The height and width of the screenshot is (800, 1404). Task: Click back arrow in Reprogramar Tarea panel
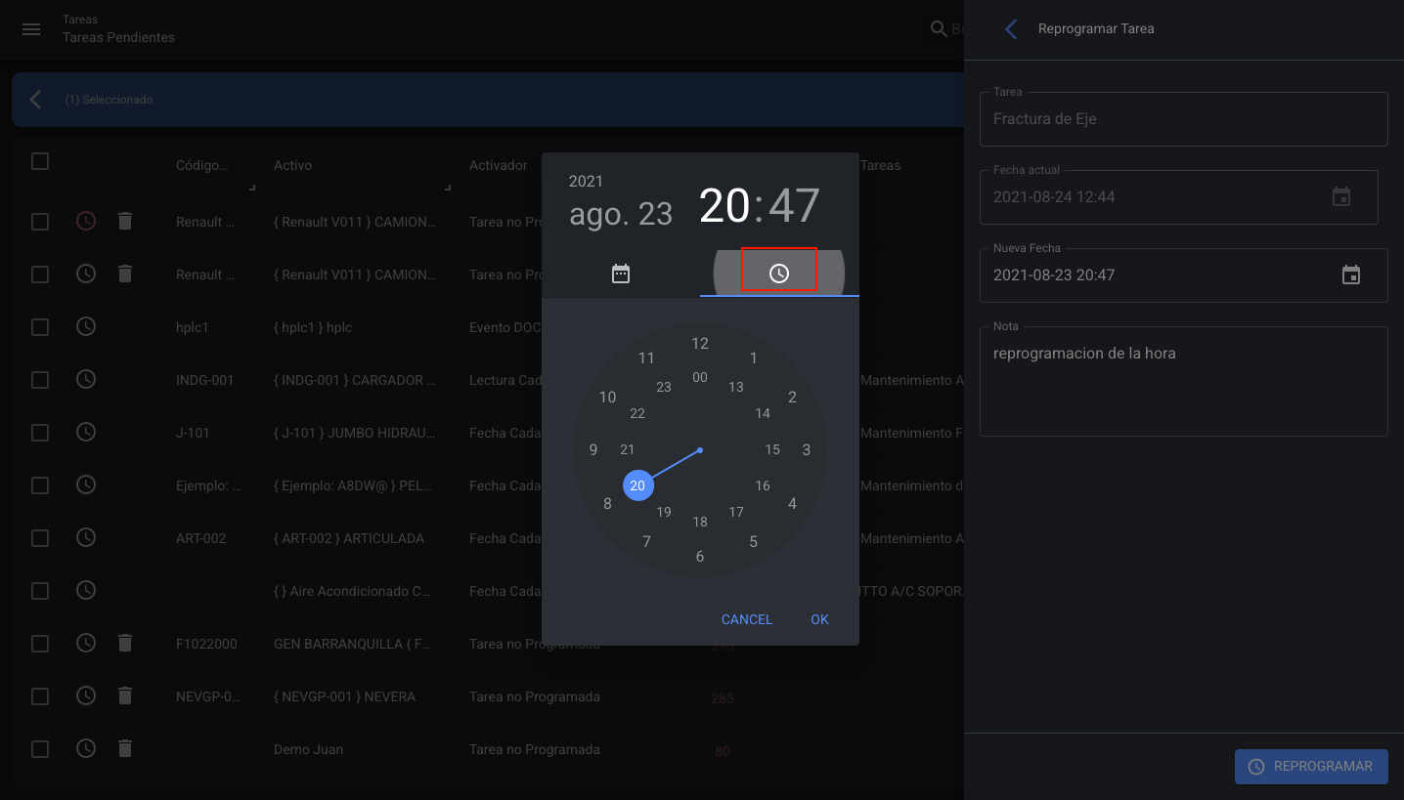click(1011, 29)
